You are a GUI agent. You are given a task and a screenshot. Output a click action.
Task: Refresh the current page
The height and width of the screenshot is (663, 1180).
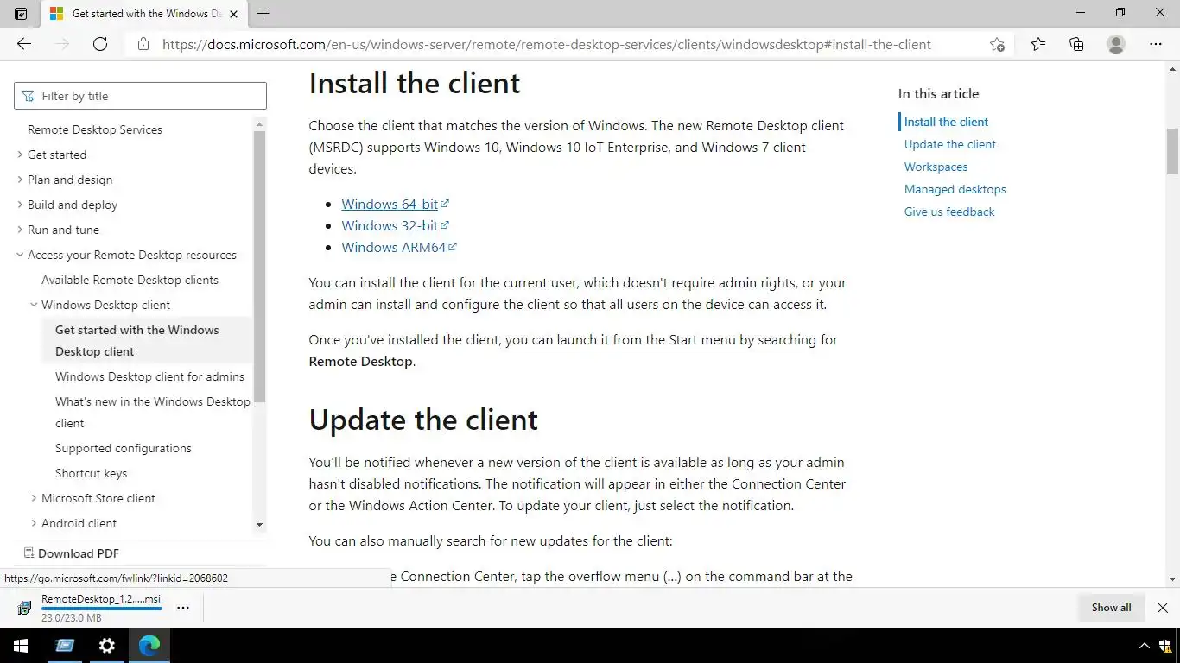pyautogui.click(x=100, y=44)
